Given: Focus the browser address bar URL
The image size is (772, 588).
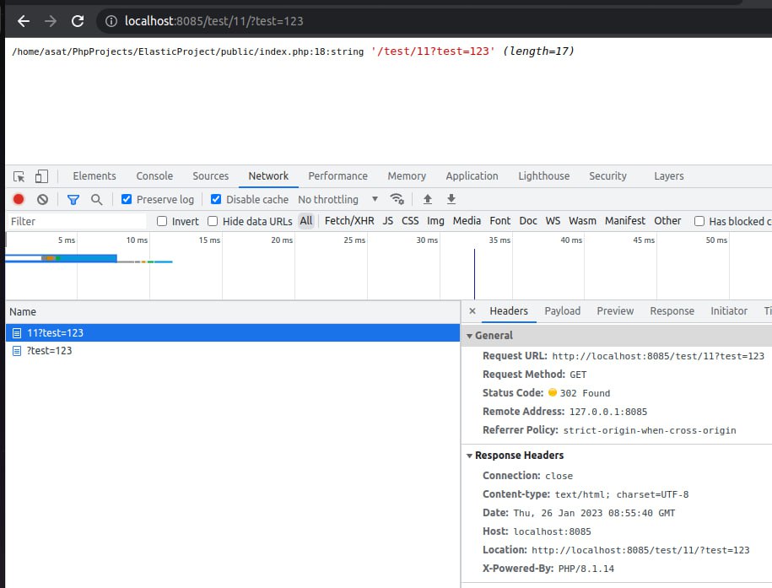Looking at the screenshot, I should (213, 21).
